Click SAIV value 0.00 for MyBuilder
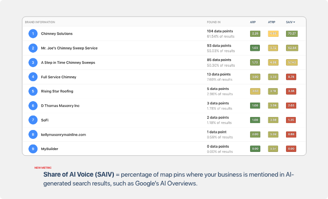The image size is (328, 199). click(x=291, y=149)
